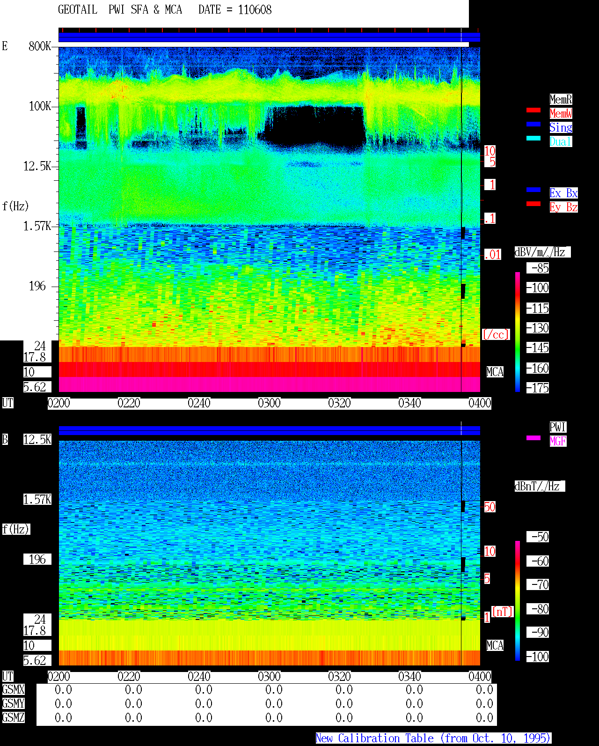
Task: Click the PWI legend label
Action: coord(558,427)
